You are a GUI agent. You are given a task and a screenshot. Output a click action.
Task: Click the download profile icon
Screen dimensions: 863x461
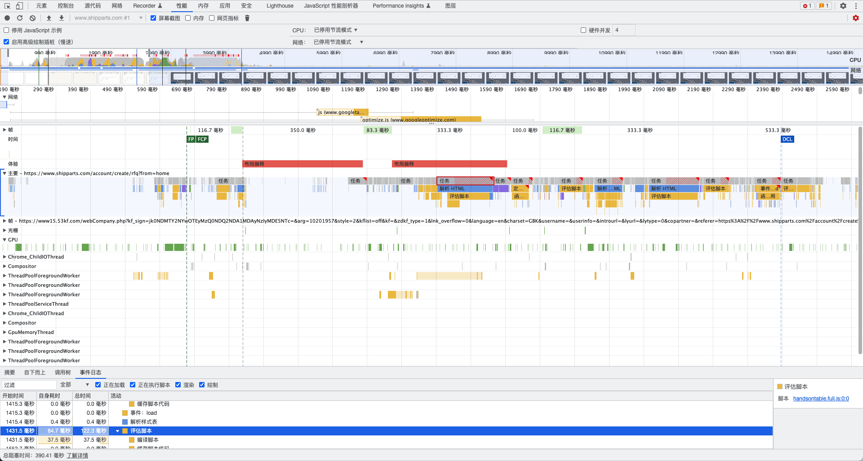[62, 18]
